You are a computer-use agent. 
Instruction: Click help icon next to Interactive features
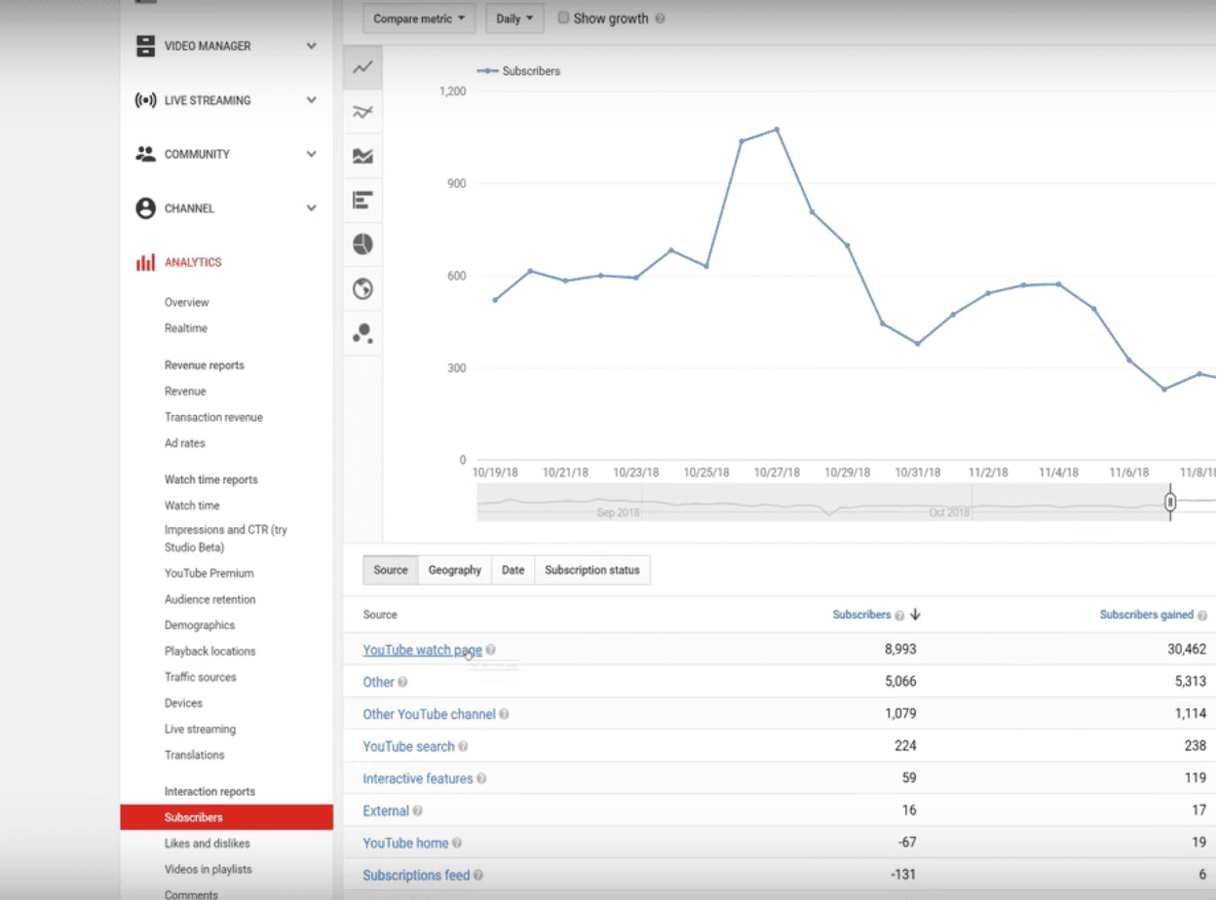(481, 779)
